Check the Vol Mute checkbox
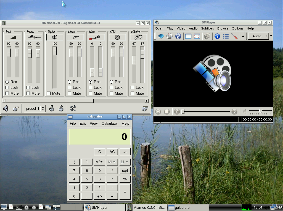 point(7,93)
